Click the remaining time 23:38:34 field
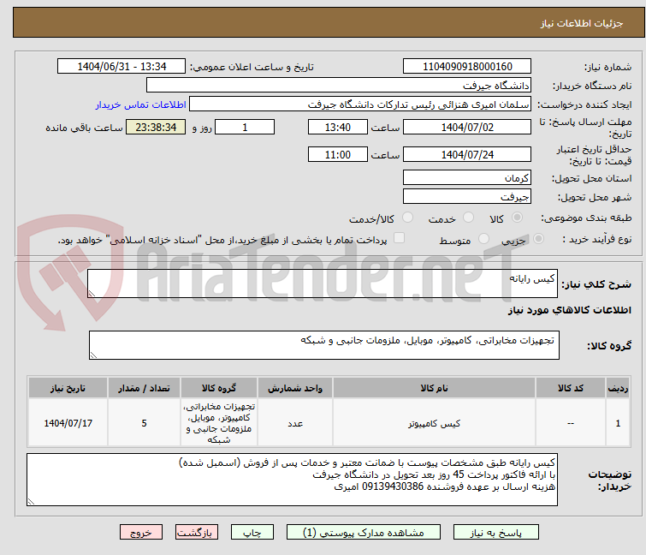The height and width of the screenshot is (555, 646). [x=156, y=127]
